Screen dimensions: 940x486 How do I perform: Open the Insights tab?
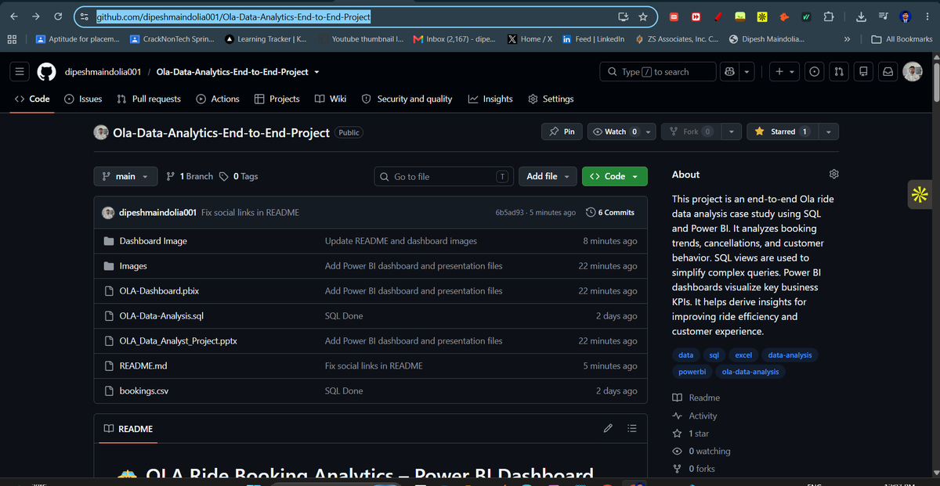pyautogui.click(x=490, y=99)
